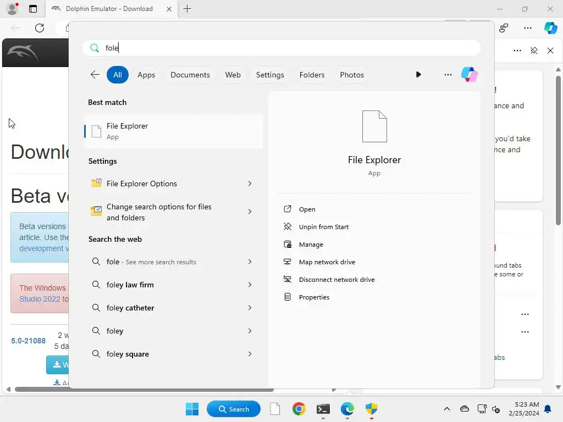Expand foley catheter suggestion chevron
This screenshot has height=422, width=563.
click(x=250, y=308)
